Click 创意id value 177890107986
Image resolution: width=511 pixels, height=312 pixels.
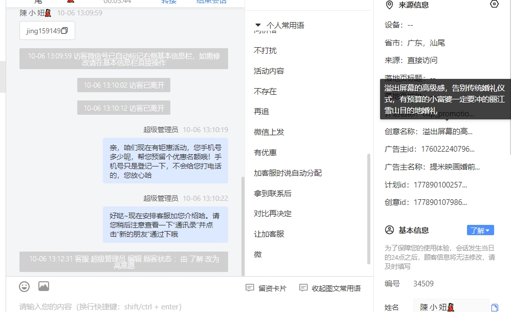click(x=440, y=202)
